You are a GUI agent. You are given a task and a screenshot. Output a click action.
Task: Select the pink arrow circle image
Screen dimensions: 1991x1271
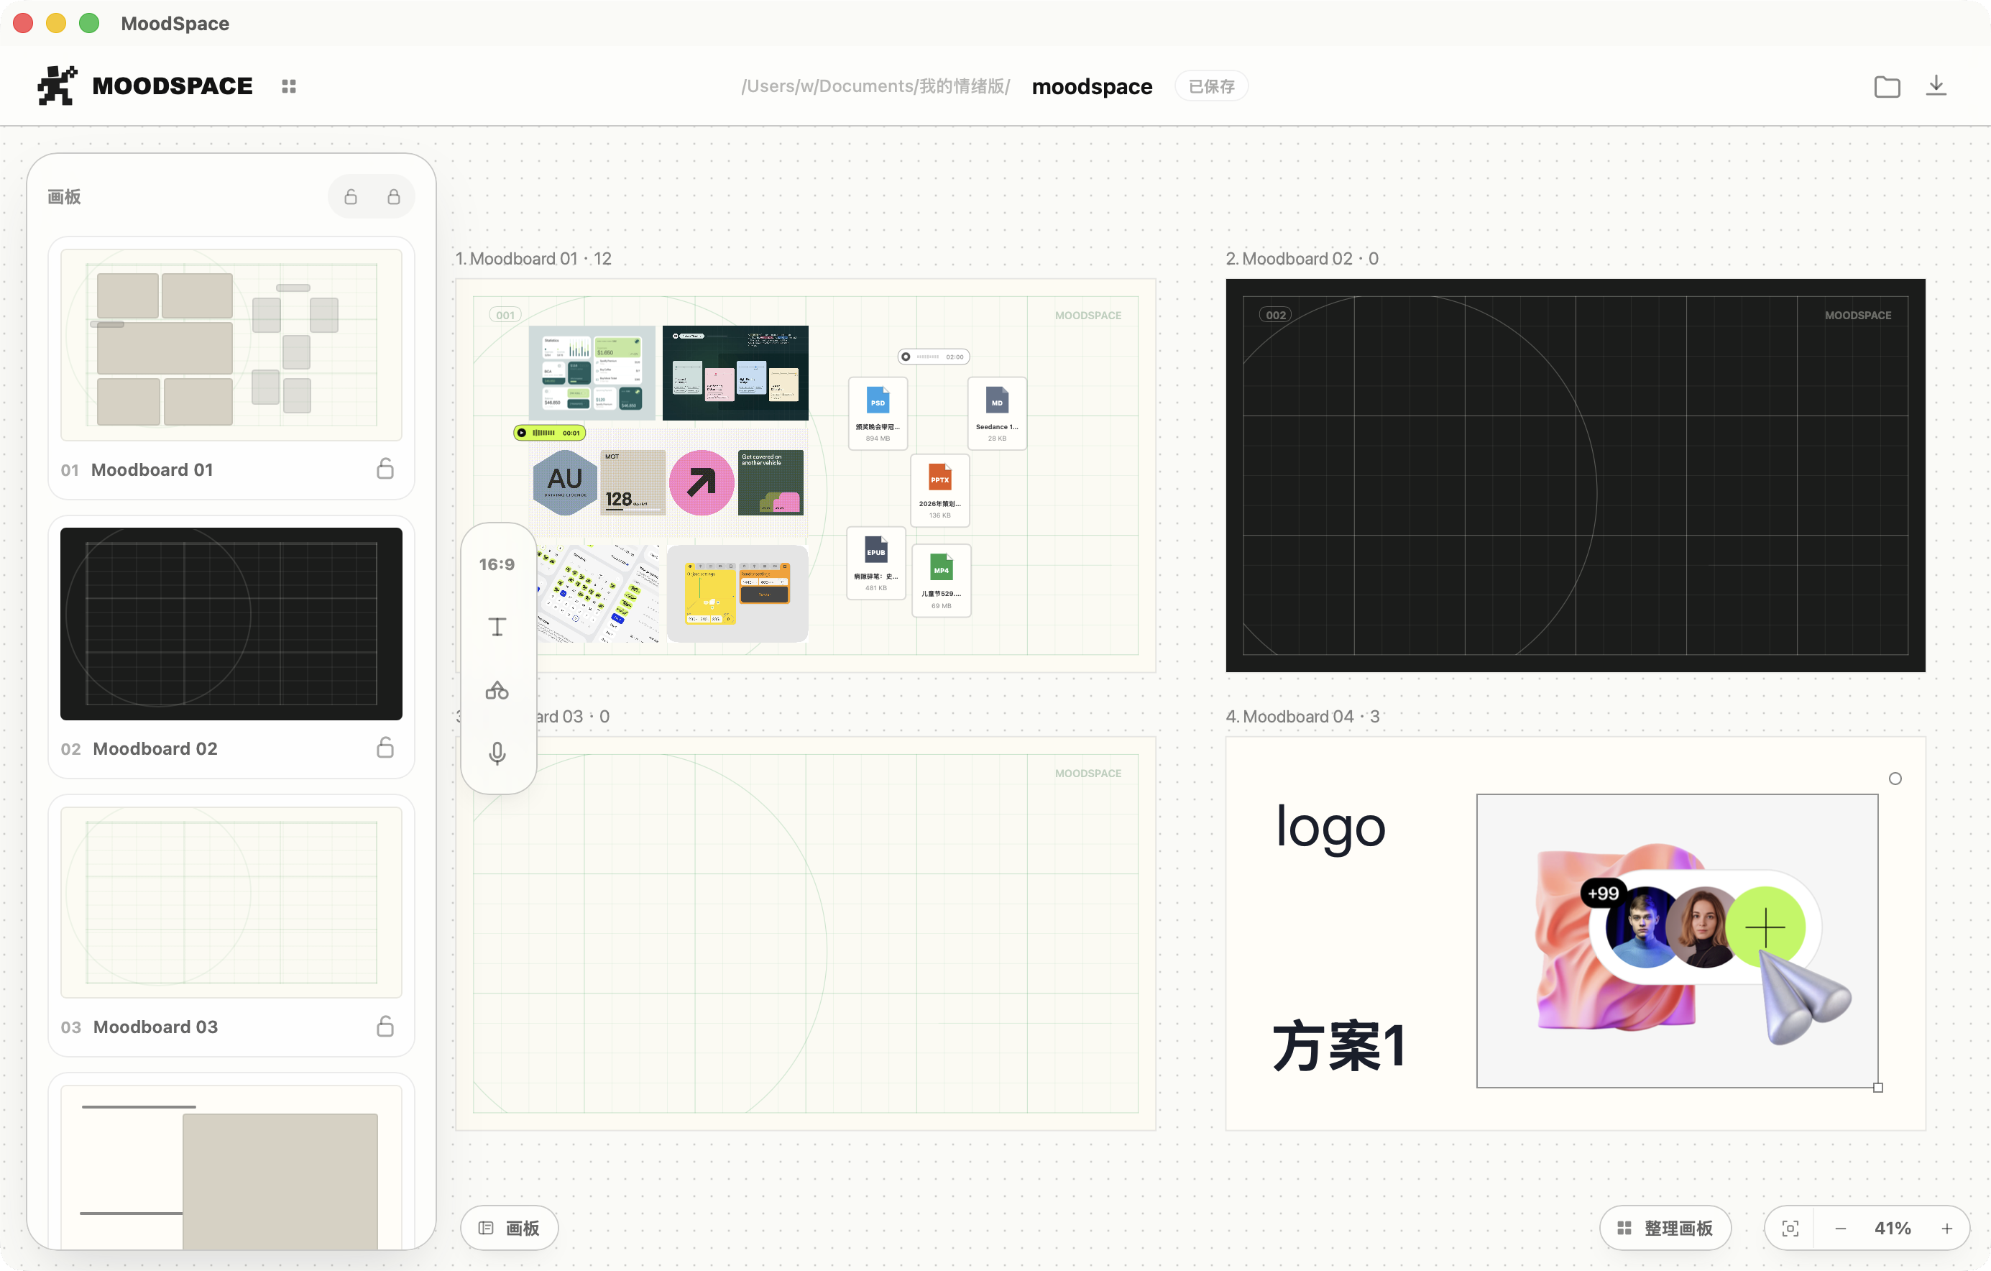[701, 482]
